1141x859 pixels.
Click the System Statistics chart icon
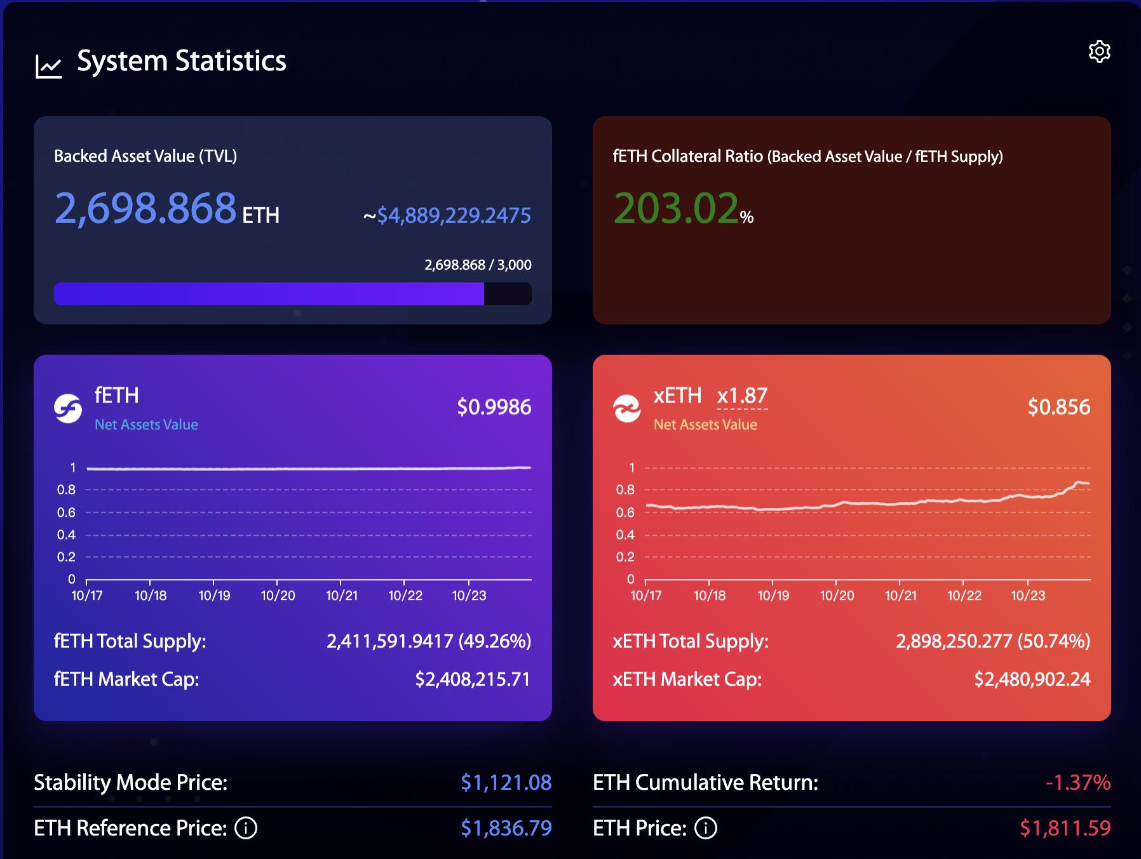(49, 66)
